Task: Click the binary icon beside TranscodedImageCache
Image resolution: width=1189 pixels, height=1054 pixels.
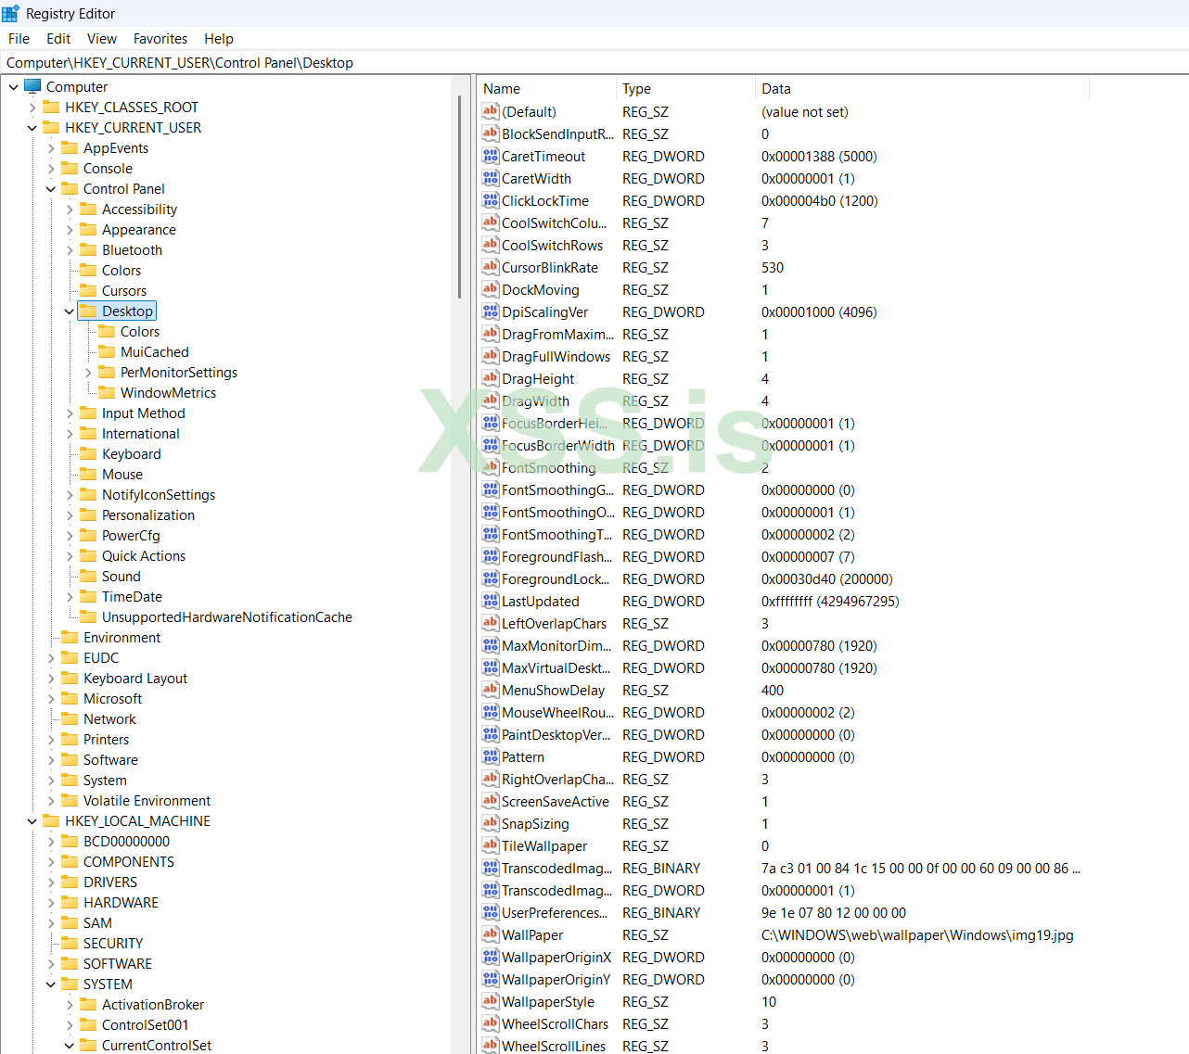Action: [489, 868]
